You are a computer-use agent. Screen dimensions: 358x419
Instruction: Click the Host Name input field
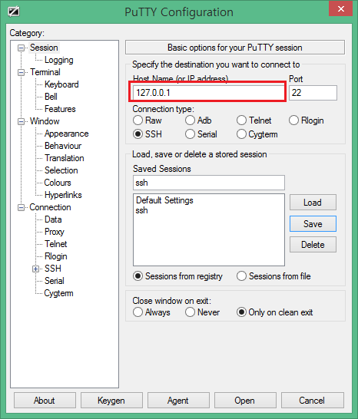pyautogui.click(x=208, y=92)
